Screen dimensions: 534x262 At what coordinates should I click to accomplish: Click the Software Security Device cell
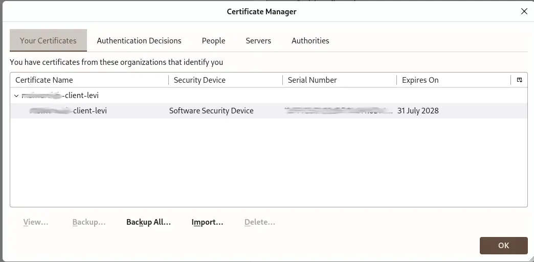click(211, 111)
